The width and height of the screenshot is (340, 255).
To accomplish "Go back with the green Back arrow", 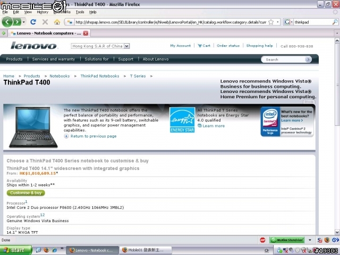I will [7, 22].
